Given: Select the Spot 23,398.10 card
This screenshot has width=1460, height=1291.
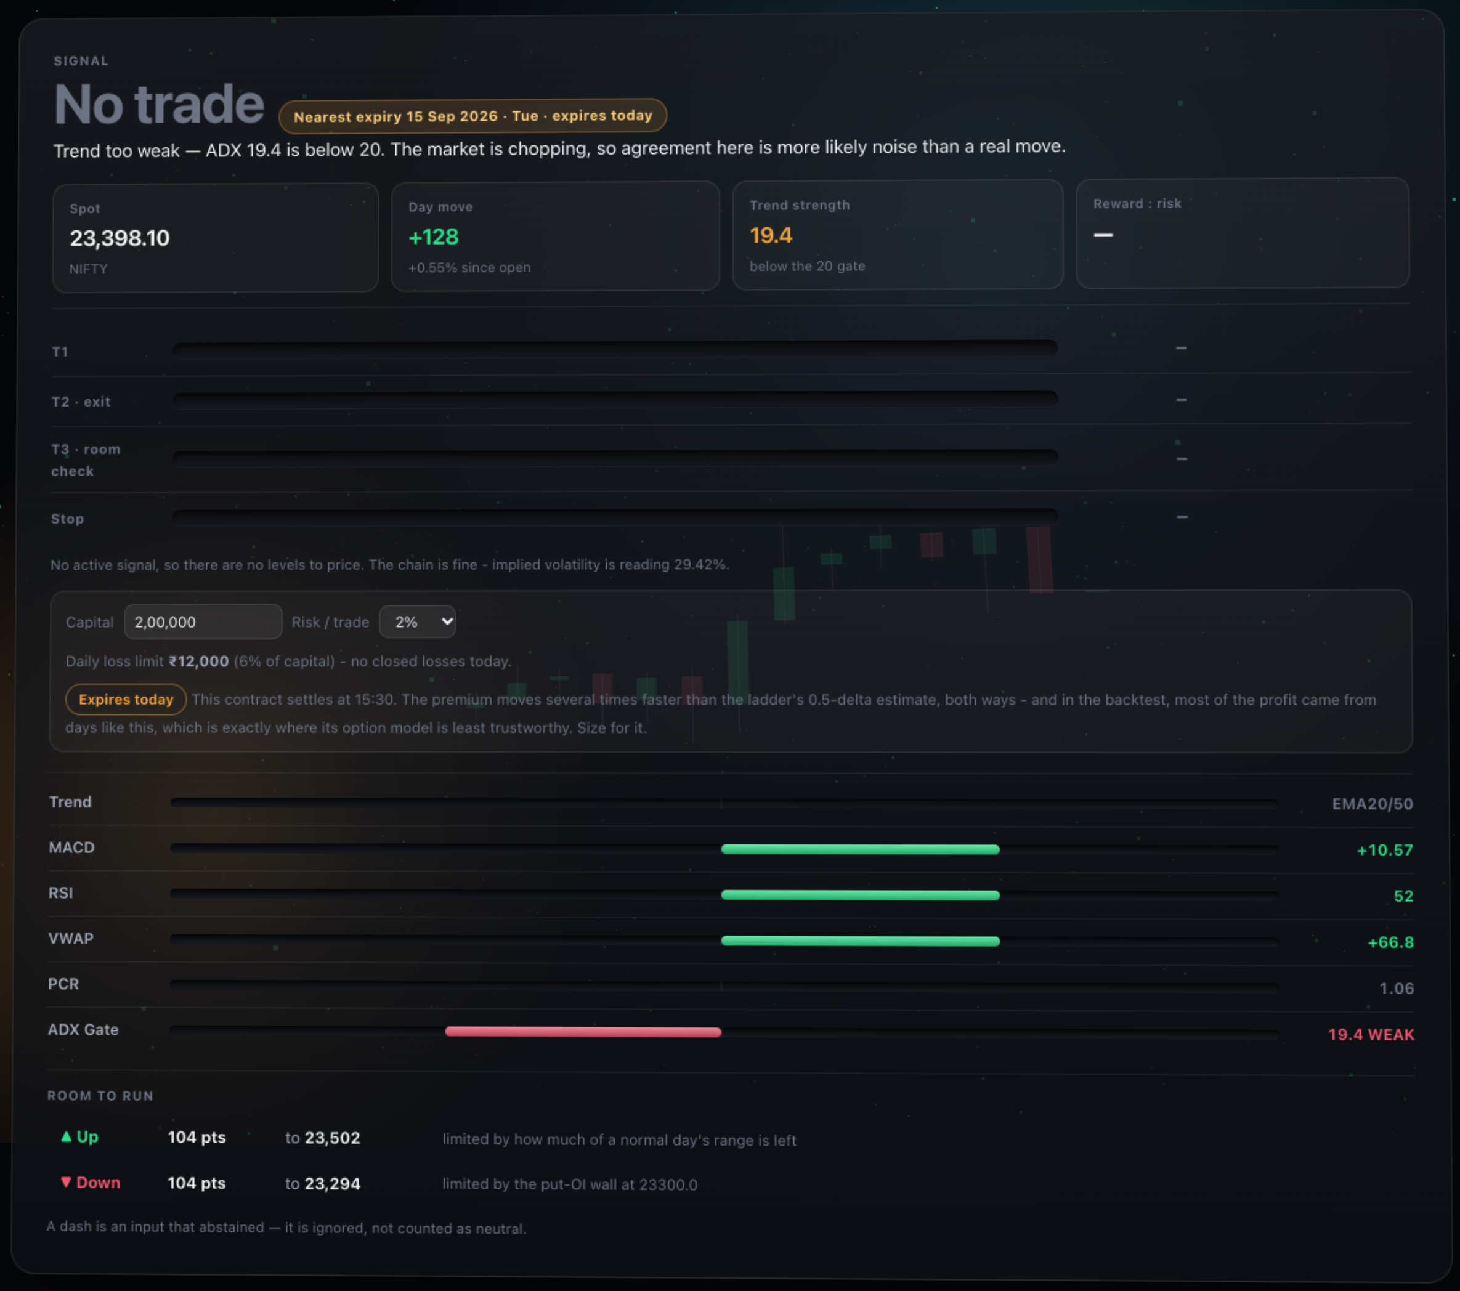Looking at the screenshot, I should coord(216,238).
